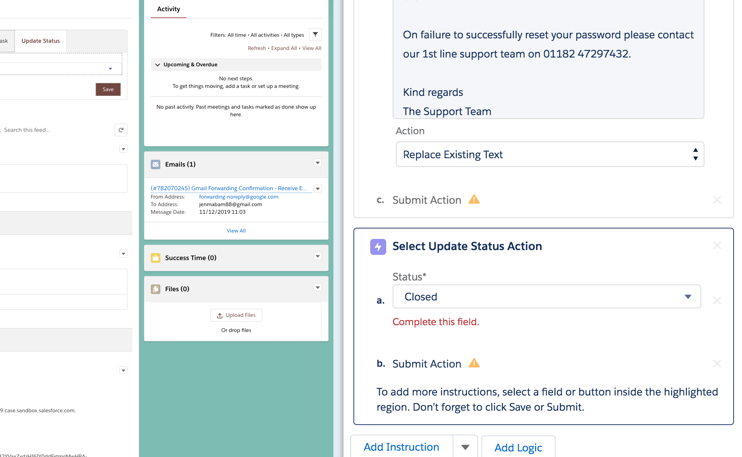Click the Emails (1) card title

pyautogui.click(x=180, y=164)
